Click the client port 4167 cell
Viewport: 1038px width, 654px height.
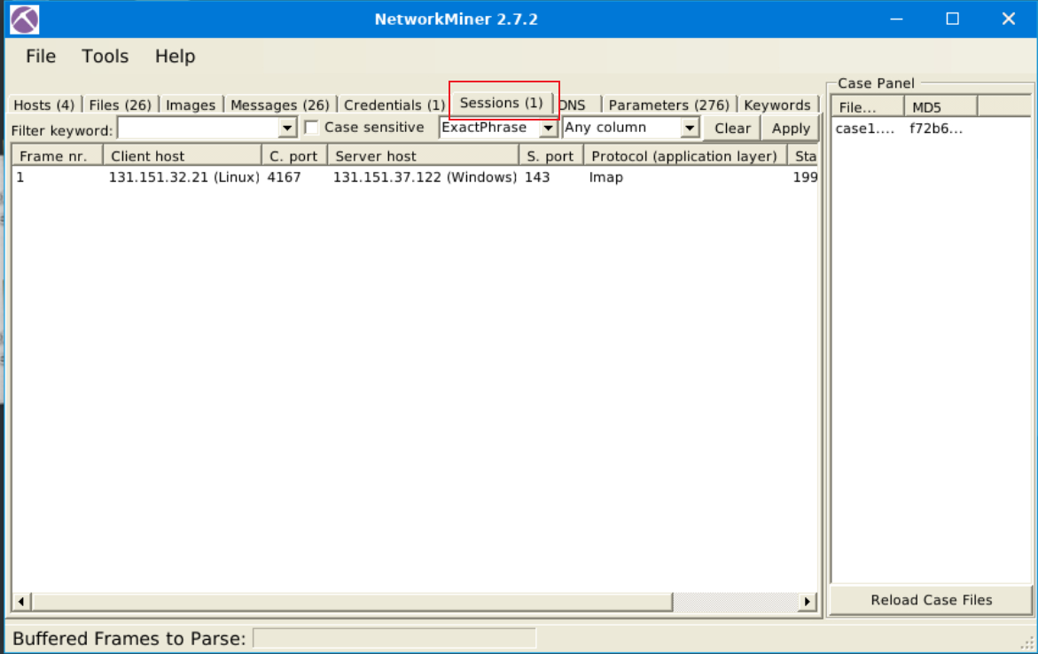pos(284,177)
